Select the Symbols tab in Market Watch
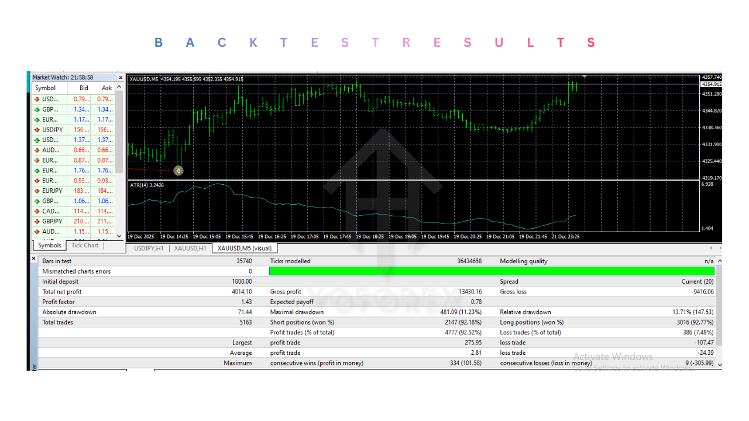Viewport: 749px width, 421px height. coord(49,246)
